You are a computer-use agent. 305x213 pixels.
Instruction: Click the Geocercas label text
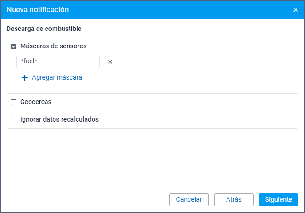click(x=36, y=102)
